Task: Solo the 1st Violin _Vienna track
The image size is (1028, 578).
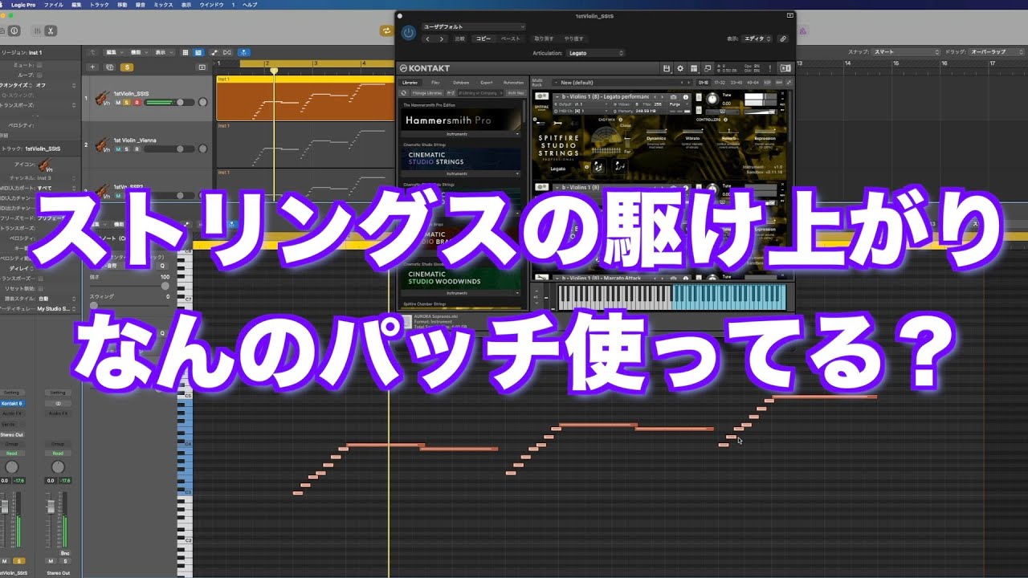Action: tap(128, 149)
